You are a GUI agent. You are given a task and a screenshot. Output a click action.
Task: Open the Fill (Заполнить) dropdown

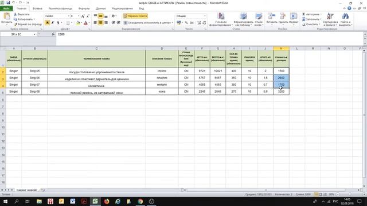(311, 19)
